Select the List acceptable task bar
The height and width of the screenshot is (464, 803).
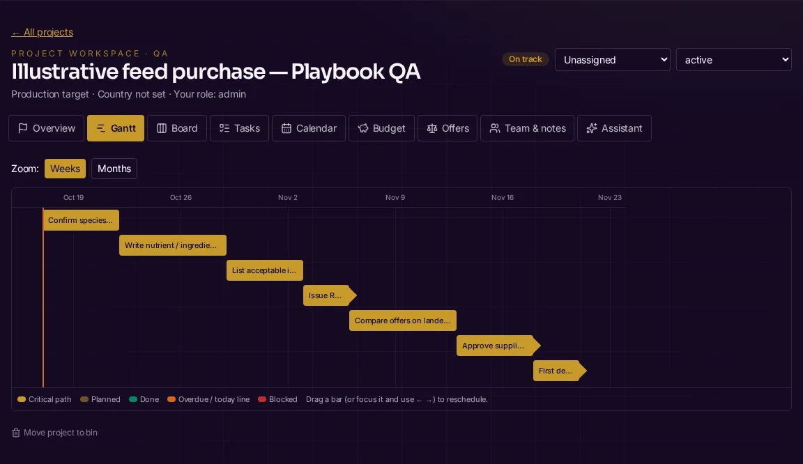pyautogui.click(x=265, y=270)
